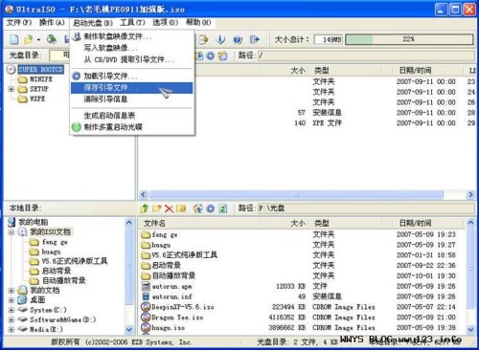The image size is (479, 350).
Task: Select DeepinXP-V5.6.iso in file list
Action: 183,307
